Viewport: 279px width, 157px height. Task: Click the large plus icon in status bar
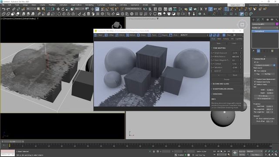[x=235, y=153]
